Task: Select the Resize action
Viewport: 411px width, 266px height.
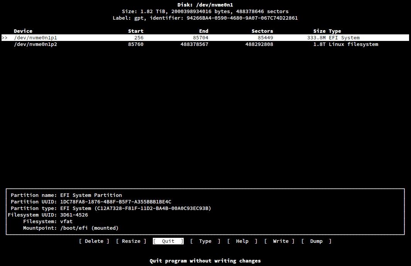Action: tap(130, 241)
